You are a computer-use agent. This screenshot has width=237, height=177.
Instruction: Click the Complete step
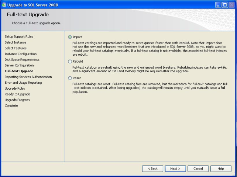point(11,105)
